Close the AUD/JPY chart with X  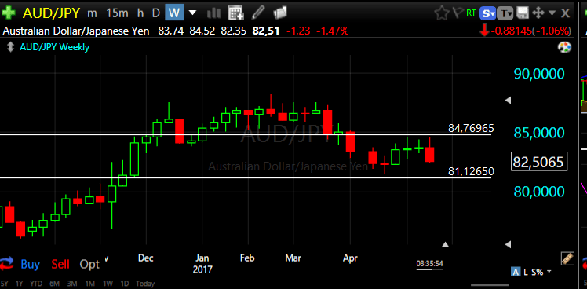click(x=565, y=13)
